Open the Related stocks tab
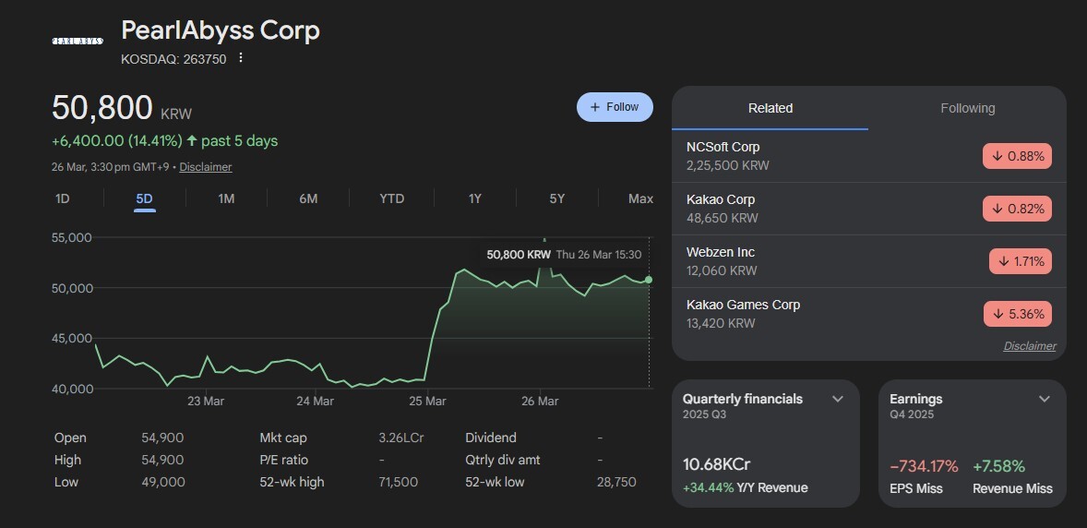The width and height of the screenshot is (1087, 528). coord(770,108)
